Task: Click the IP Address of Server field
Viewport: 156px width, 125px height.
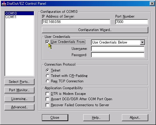Action: (76, 22)
